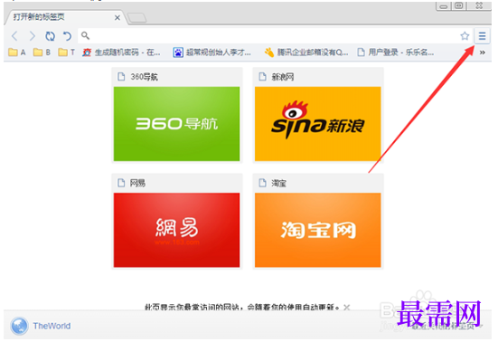
Task: Open the 360导航 thumbnail tile
Action: pos(176,124)
